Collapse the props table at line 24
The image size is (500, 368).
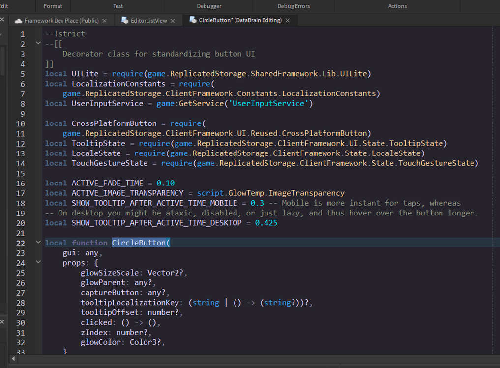coord(38,263)
